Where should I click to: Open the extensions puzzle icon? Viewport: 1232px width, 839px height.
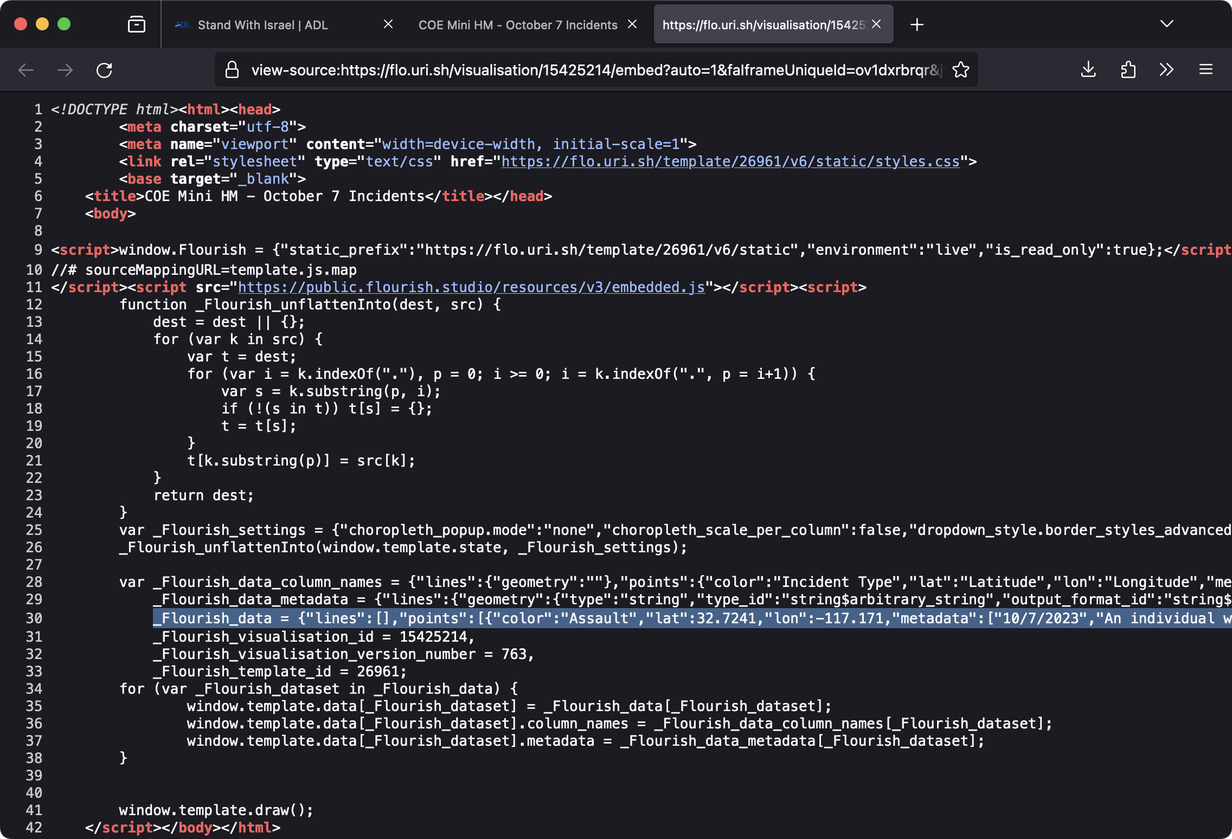click(1128, 70)
